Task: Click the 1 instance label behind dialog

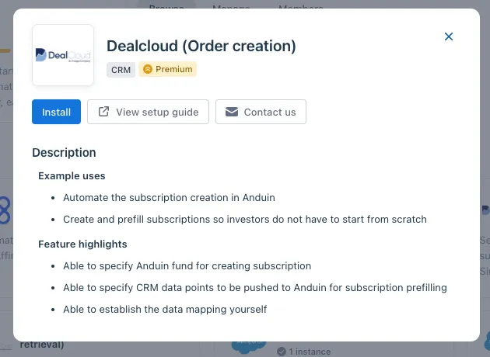Action: (x=310, y=352)
